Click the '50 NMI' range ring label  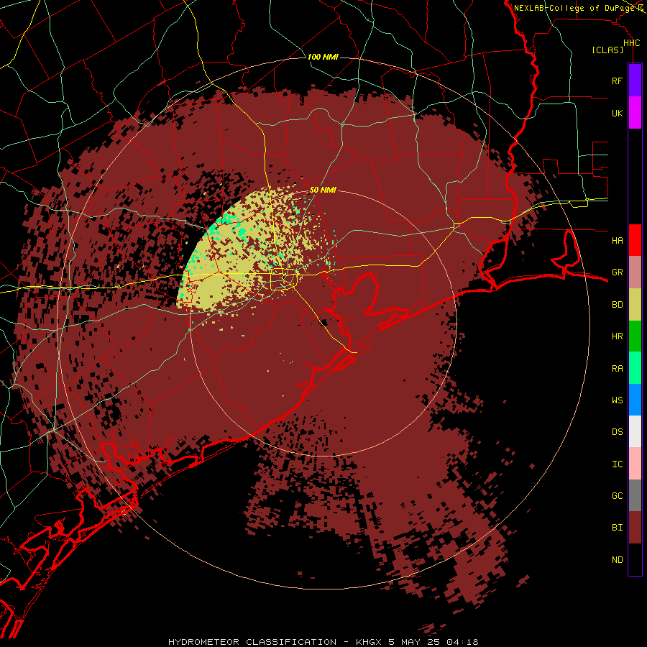[323, 190]
